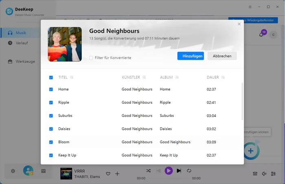Open the hamburger menu in title bar
Image resolution: width=285 pixels, height=184 pixels.
tap(250, 7)
